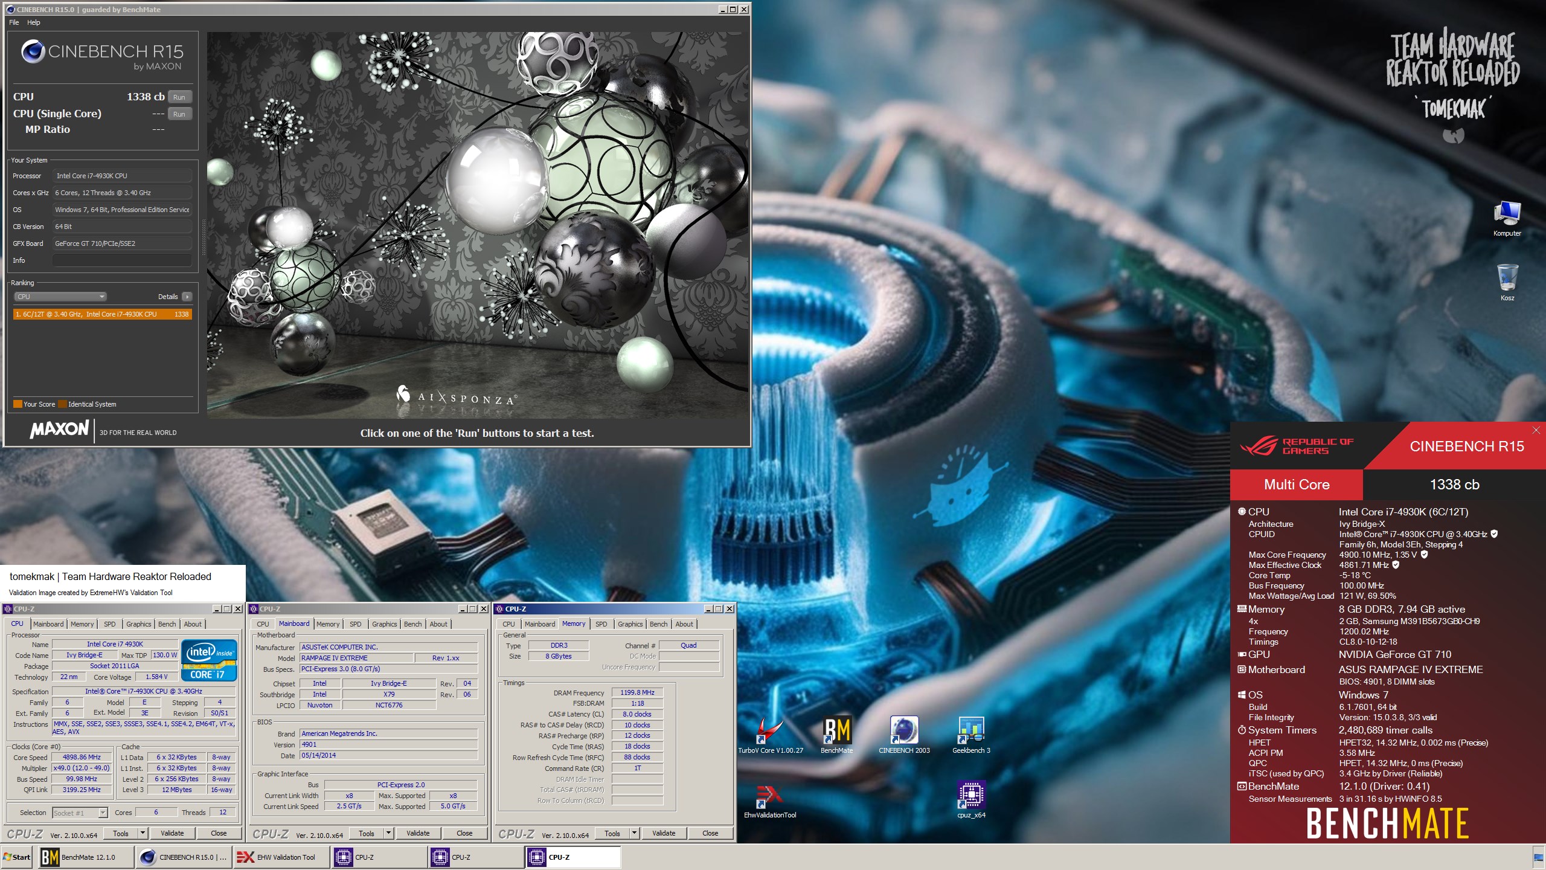1546x870 pixels.
Task: Click the Start button on the taskbar
Action: [x=17, y=857]
